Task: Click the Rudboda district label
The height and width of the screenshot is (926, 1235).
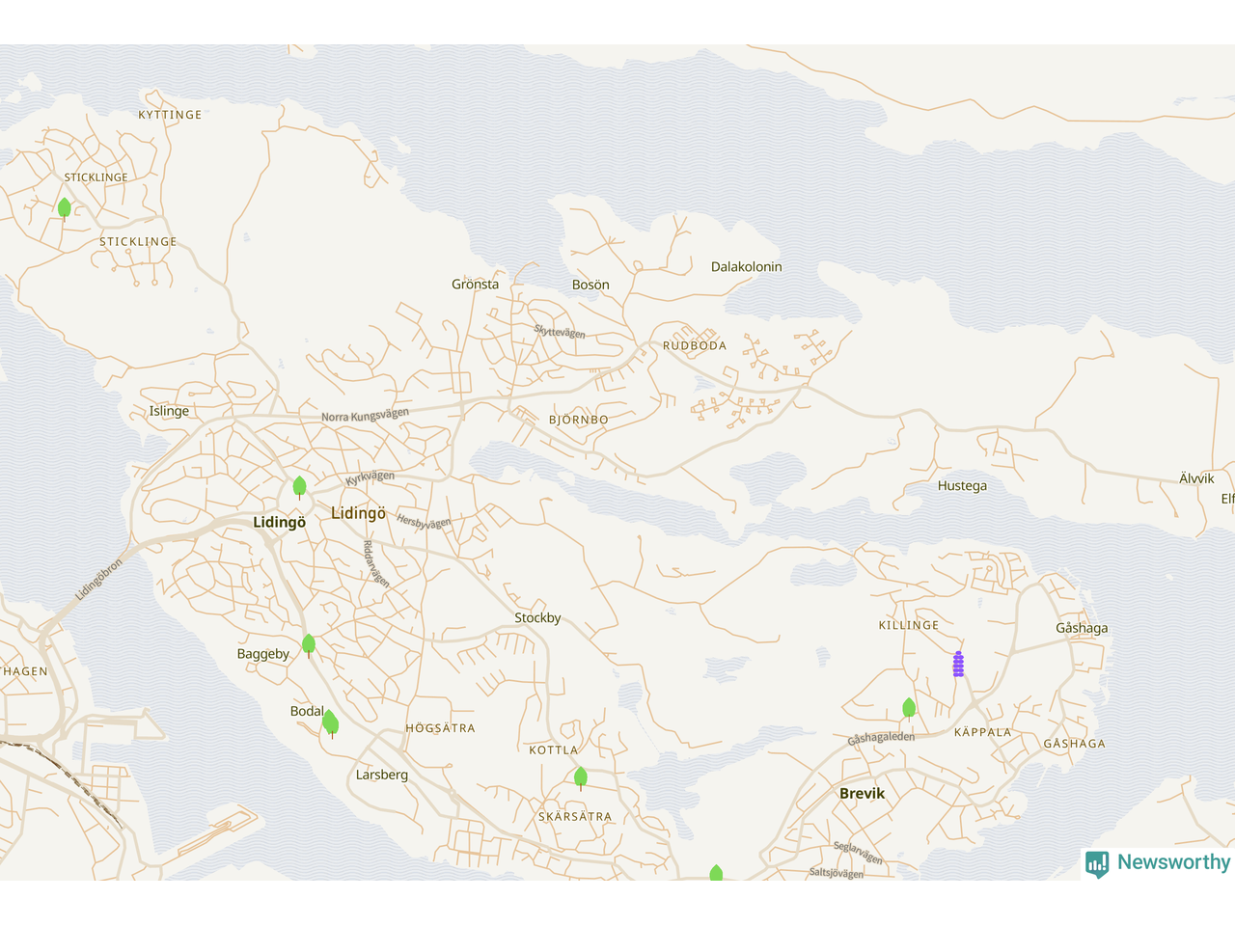Action: click(x=695, y=345)
